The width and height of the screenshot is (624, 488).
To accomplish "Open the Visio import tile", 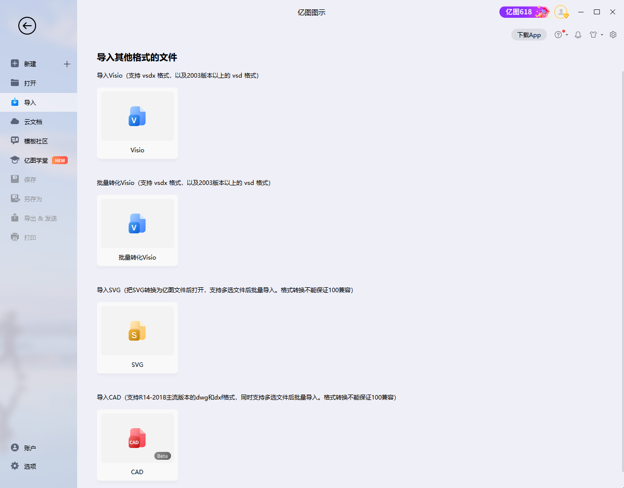I will click(x=137, y=123).
